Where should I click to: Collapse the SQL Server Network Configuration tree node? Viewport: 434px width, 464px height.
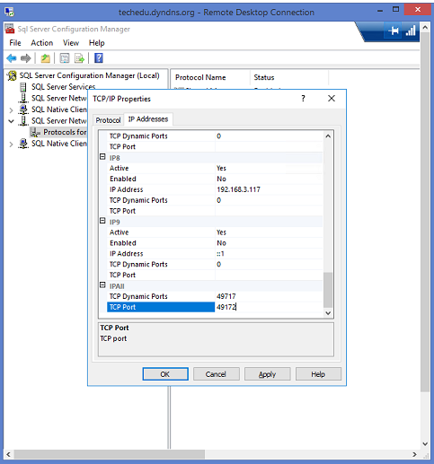click(11, 121)
